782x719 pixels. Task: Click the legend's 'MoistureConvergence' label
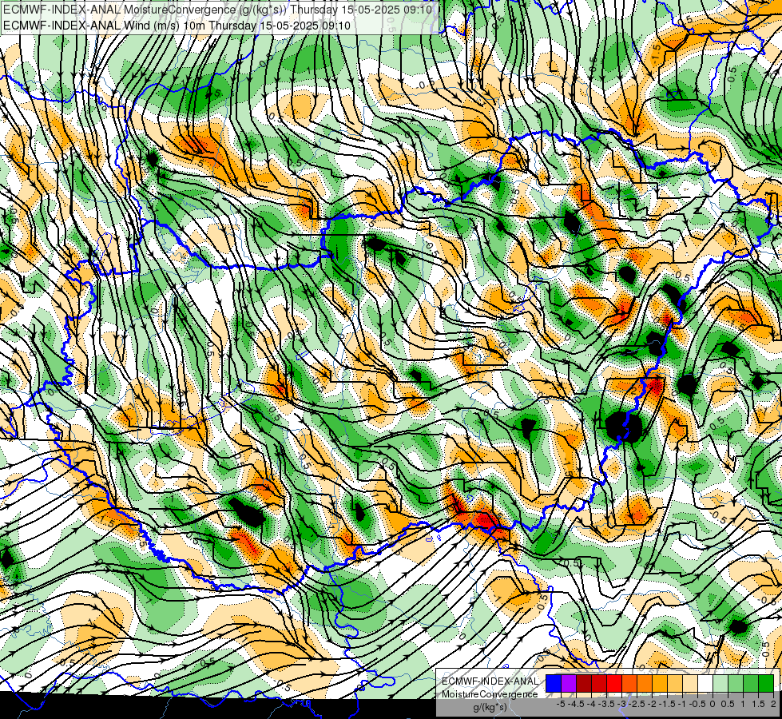pos(490,694)
